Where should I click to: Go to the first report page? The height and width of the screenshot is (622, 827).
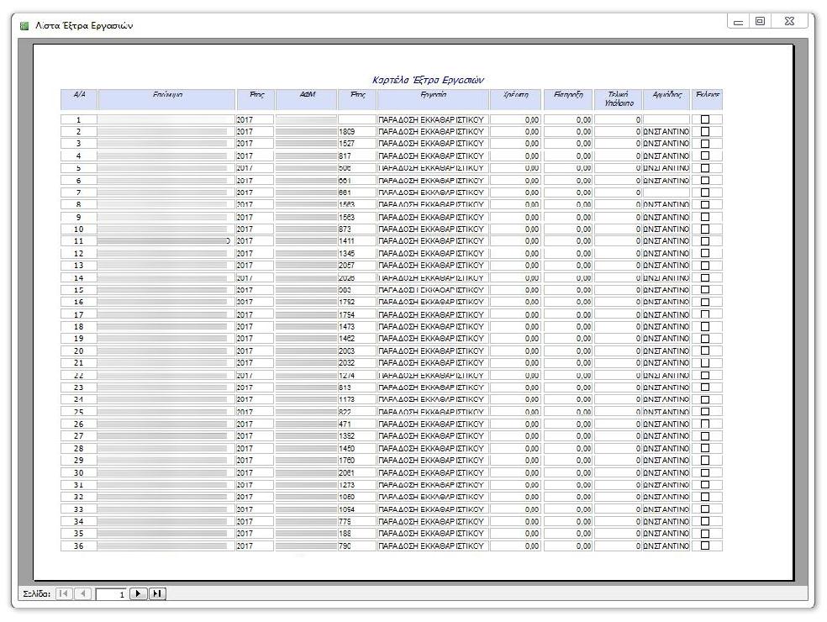64,593
